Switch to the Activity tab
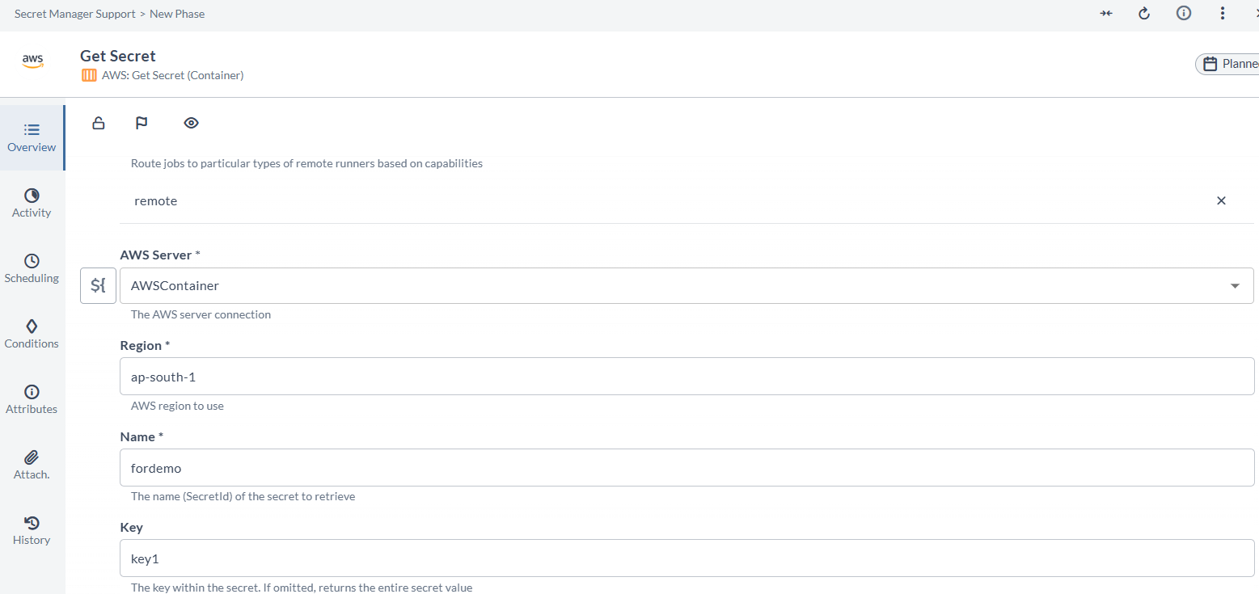 32,203
